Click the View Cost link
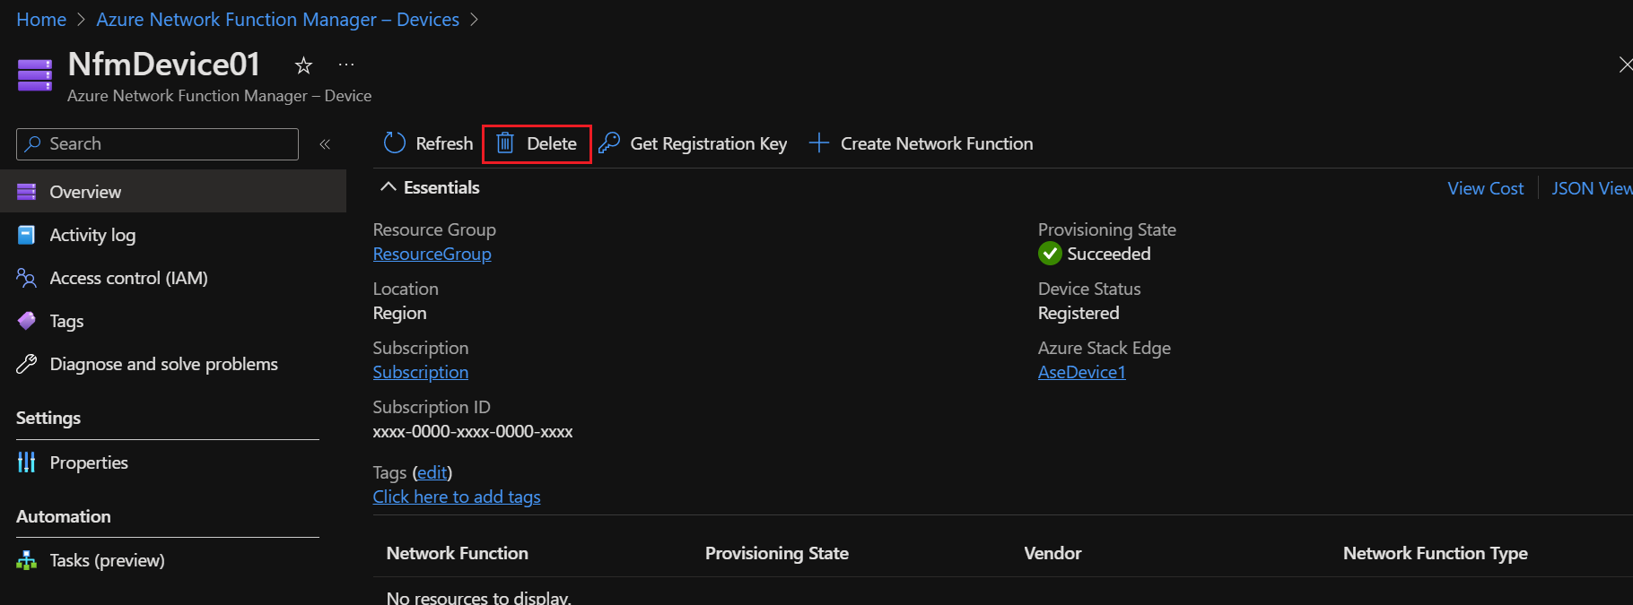Image resolution: width=1633 pixels, height=605 pixels. (x=1485, y=188)
